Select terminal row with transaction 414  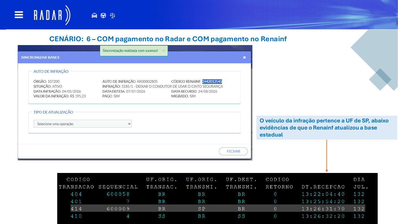pos(218,209)
